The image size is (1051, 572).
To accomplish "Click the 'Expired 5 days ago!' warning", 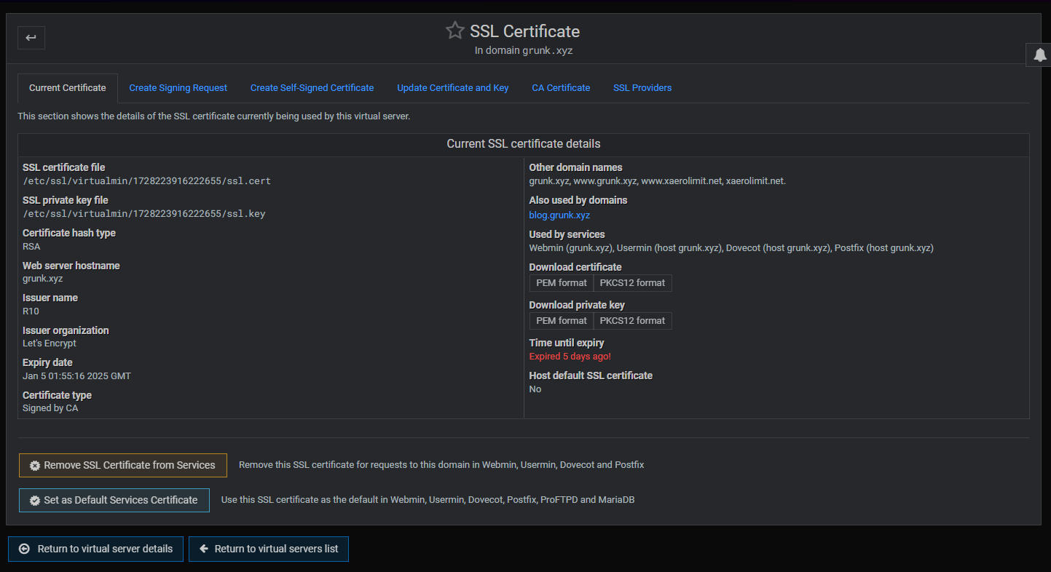I will click(x=570, y=357).
